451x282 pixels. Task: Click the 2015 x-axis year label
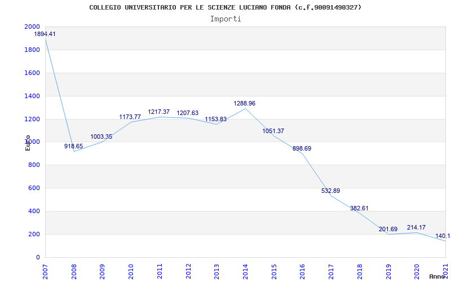coord(274,272)
